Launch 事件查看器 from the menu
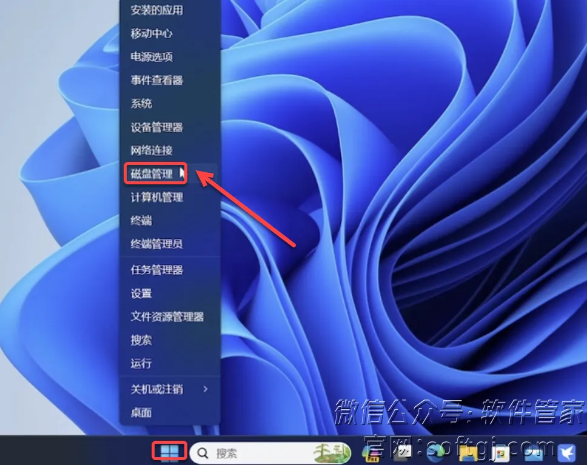This screenshot has height=465, width=587. point(170,80)
